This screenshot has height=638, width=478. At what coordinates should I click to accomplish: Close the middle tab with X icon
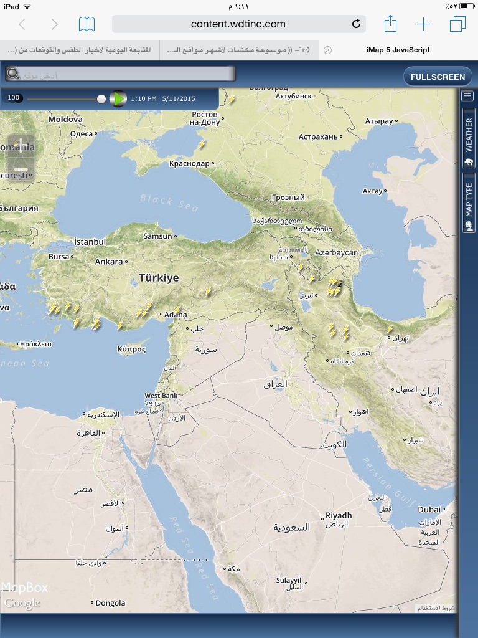pos(327,50)
